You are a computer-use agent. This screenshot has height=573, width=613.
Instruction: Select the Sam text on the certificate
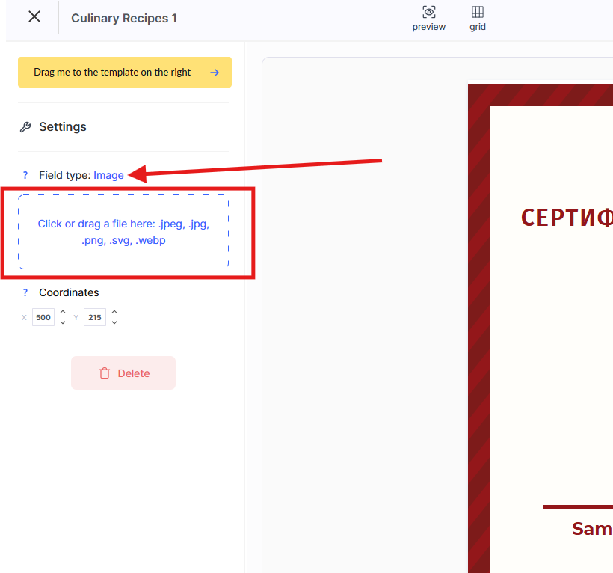tap(591, 529)
